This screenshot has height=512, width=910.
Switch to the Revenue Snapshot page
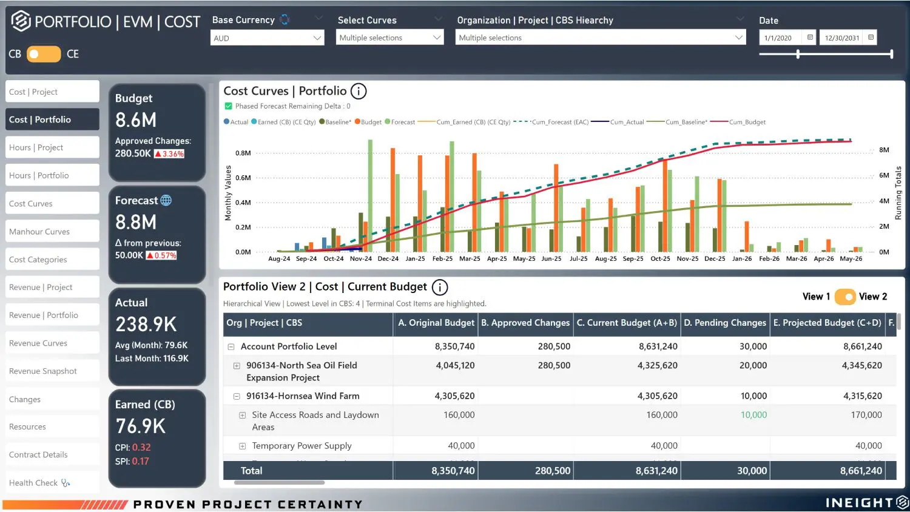52,371
